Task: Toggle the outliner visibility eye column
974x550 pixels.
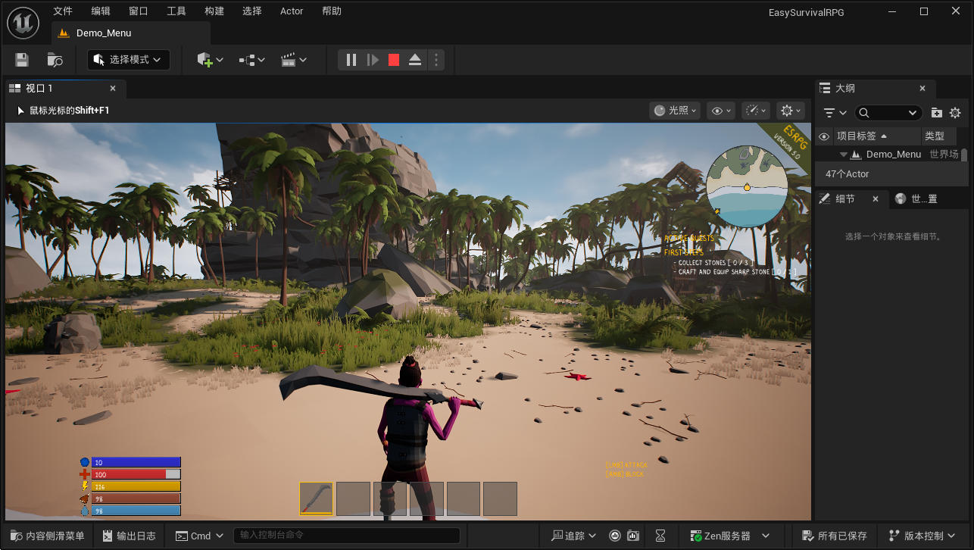Action: pos(824,136)
